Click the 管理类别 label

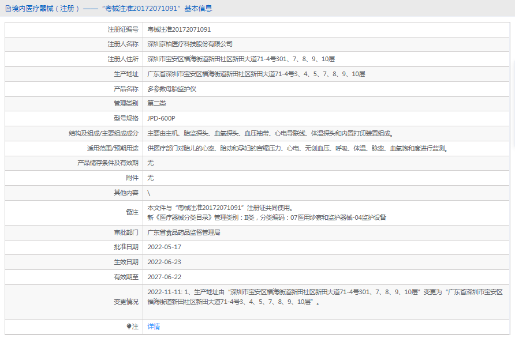pyautogui.click(x=126, y=103)
